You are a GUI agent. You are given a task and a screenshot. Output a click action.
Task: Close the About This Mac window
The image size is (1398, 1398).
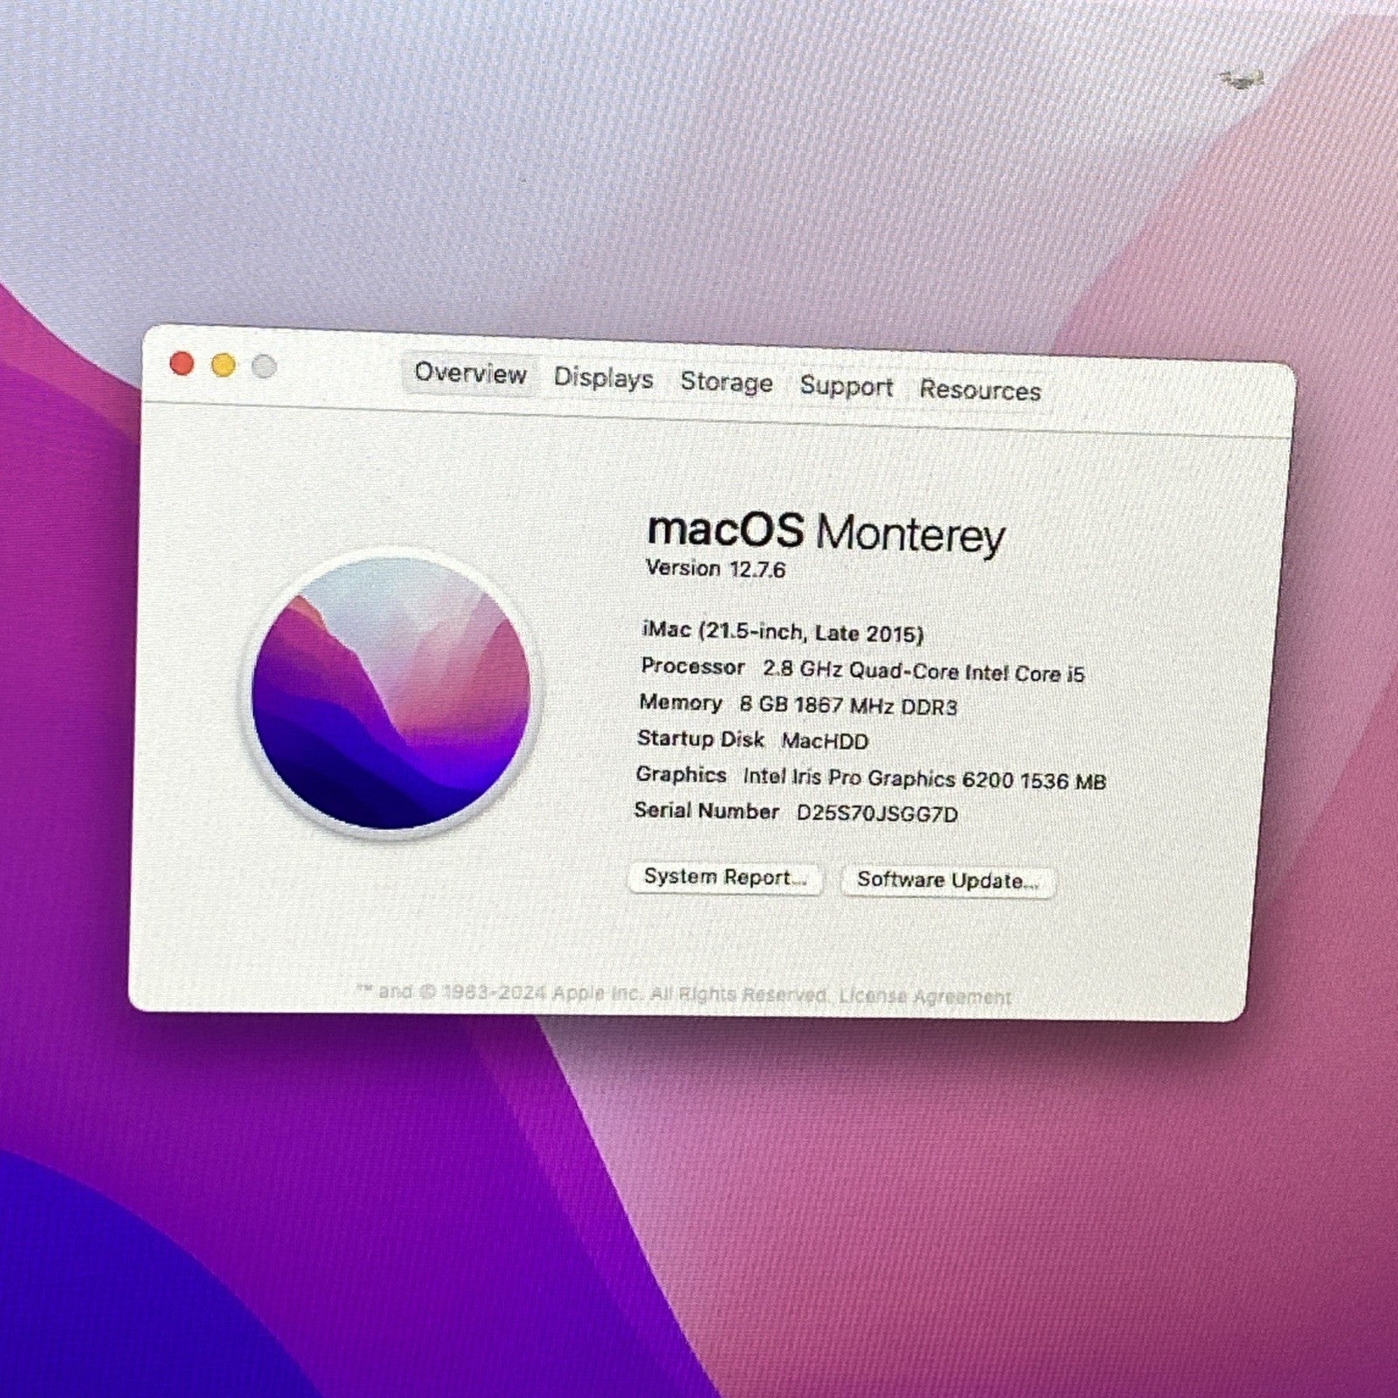pyautogui.click(x=182, y=363)
